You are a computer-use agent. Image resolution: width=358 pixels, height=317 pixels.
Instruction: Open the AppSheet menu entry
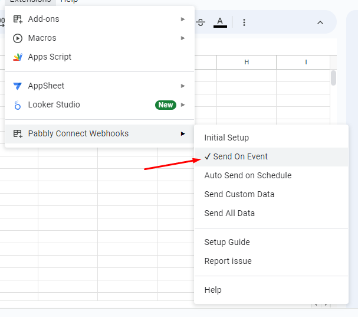[x=100, y=86]
